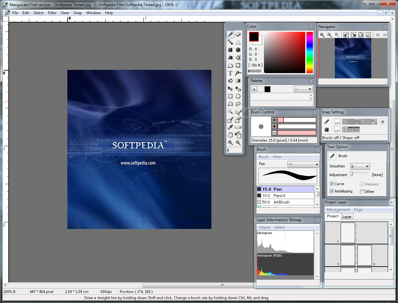Image resolution: width=398 pixels, height=303 pixels.
Task: Select the paint bucket fill tool
Action: (x=230, y=81)
